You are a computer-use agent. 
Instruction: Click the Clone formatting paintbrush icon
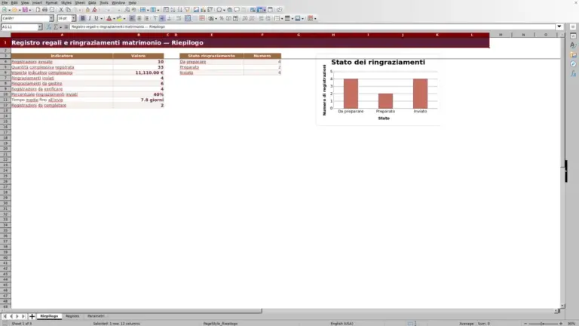click(88, 10)
